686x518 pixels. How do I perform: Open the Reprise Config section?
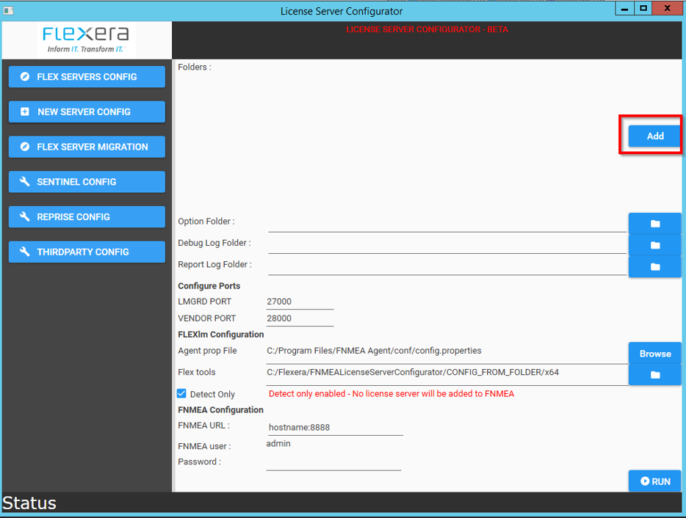click(87, 217)
